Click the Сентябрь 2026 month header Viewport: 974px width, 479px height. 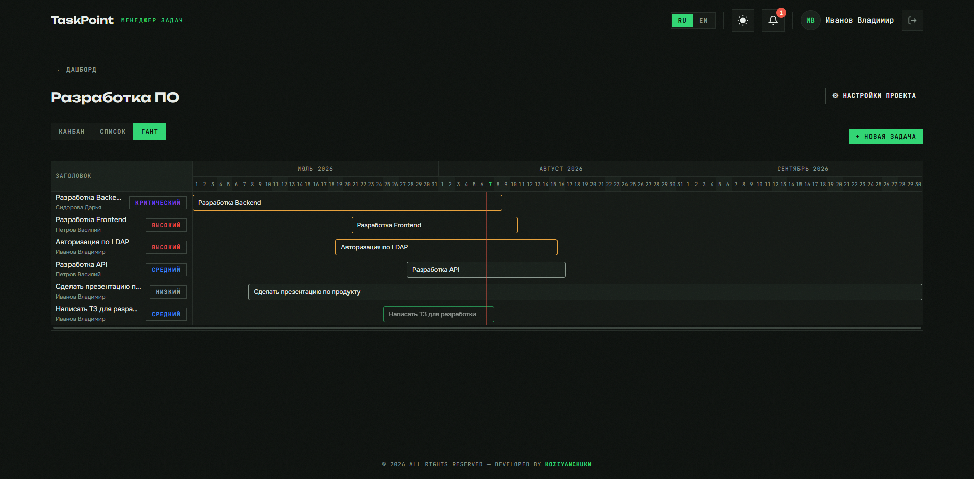tap(803, 169)
